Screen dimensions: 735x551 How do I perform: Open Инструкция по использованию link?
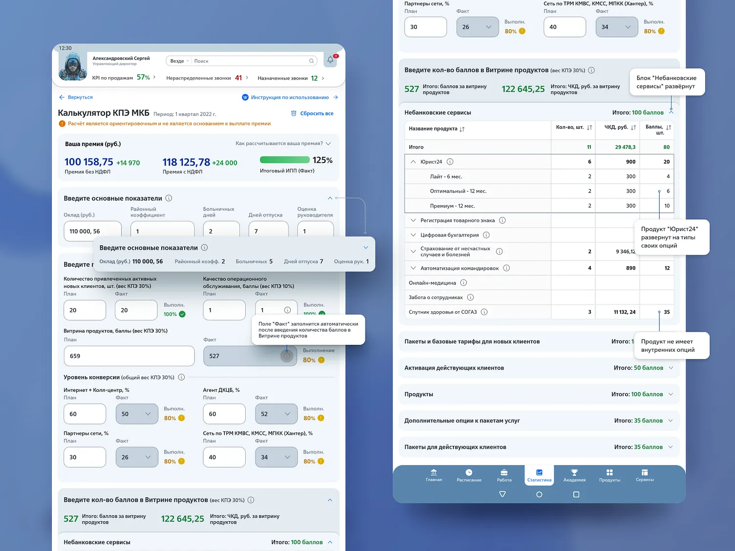coord(289,97)
